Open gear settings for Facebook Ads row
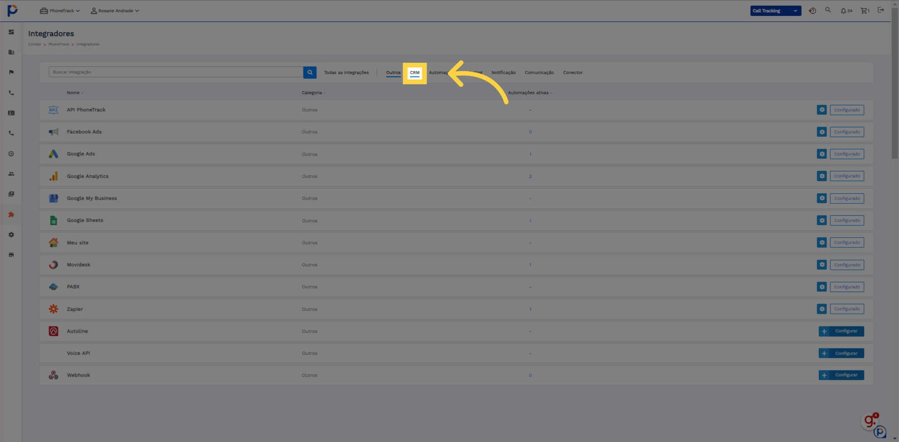899x442 pixels. coord(822,132)
